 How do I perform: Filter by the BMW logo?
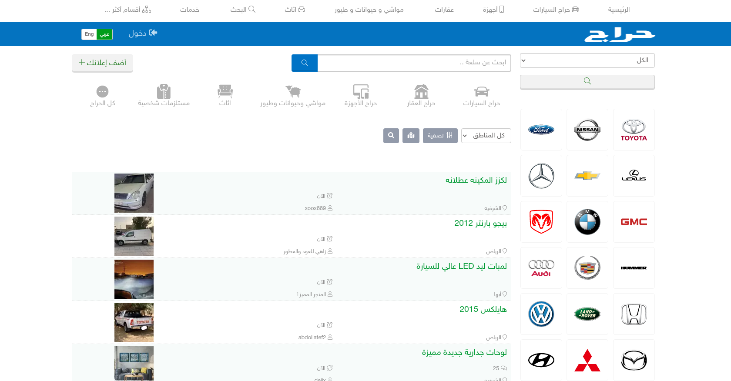point(587,222)
